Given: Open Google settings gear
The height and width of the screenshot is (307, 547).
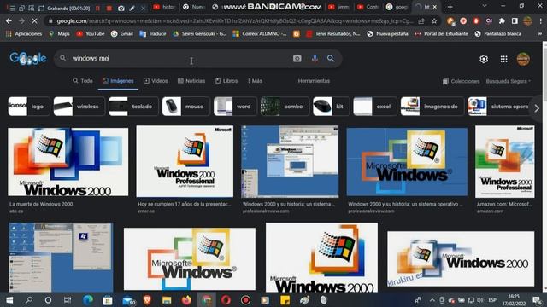Looking at the screenshot, I should [x=484, y=59].
